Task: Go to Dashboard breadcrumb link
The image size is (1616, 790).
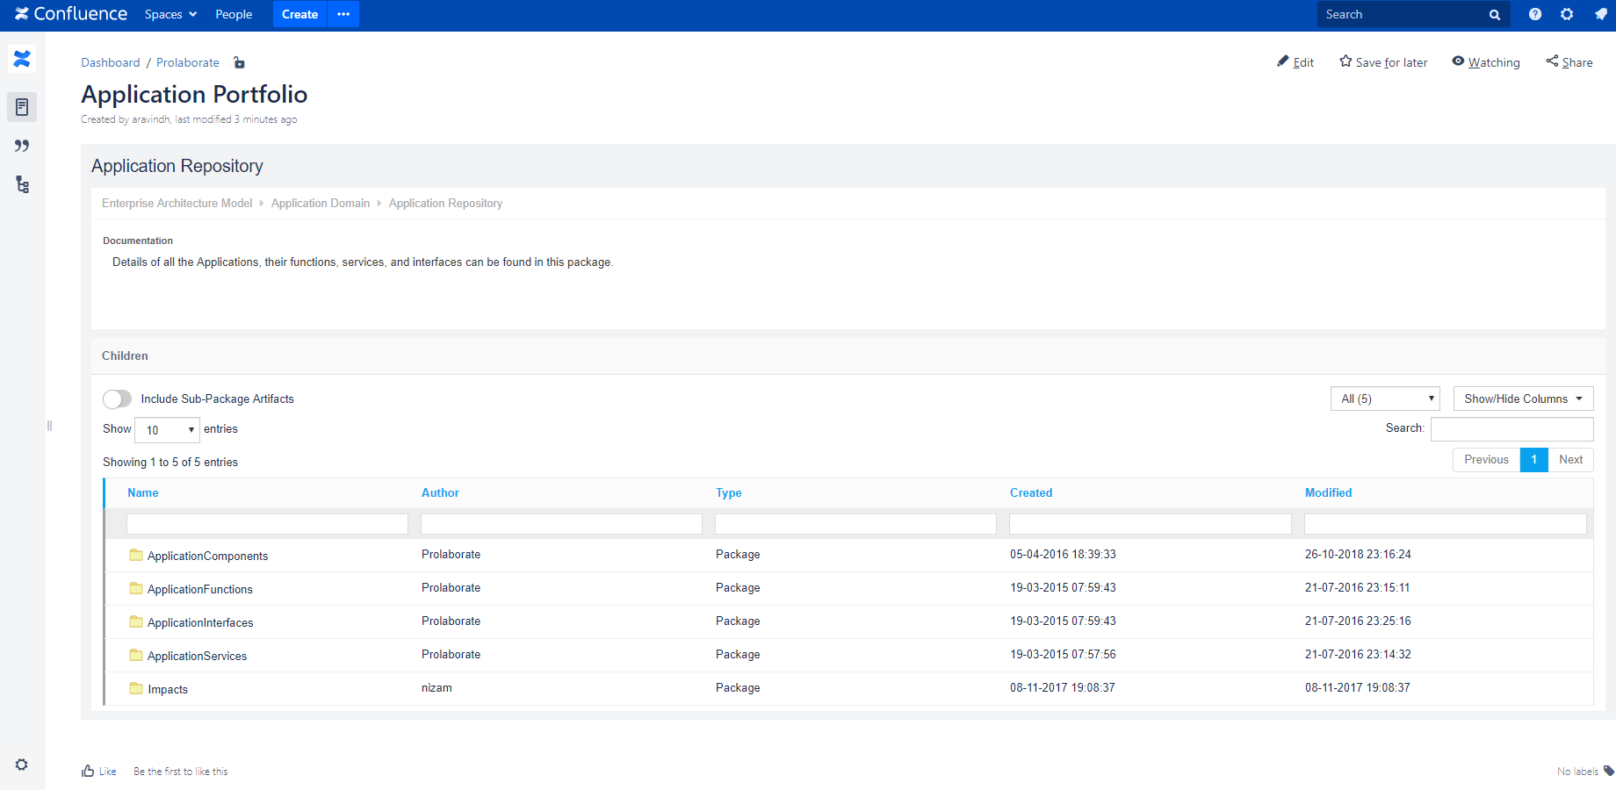Action: (111, 62)
